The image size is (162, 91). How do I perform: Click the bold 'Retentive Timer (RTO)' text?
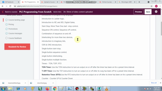[x=51, y=75]
